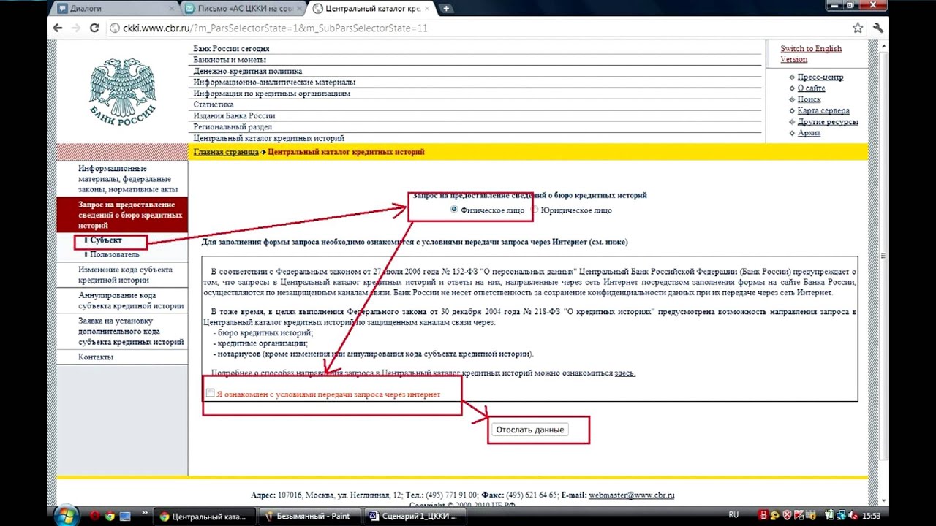936x526 pixels.
Task: Click the 15:53 taskbar clock
Action: (x=871, y=516)
